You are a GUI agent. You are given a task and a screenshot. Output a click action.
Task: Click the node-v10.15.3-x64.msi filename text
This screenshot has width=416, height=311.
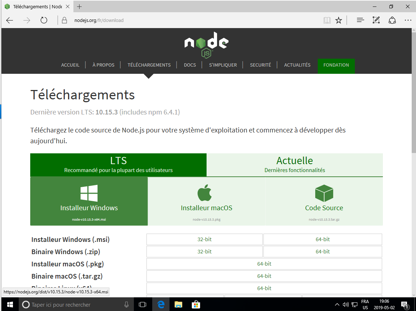tap(89, 220)
